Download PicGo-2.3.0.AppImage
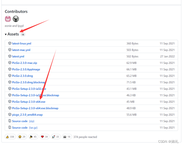The width and height of the screenshot is (183, 146). 26,69
